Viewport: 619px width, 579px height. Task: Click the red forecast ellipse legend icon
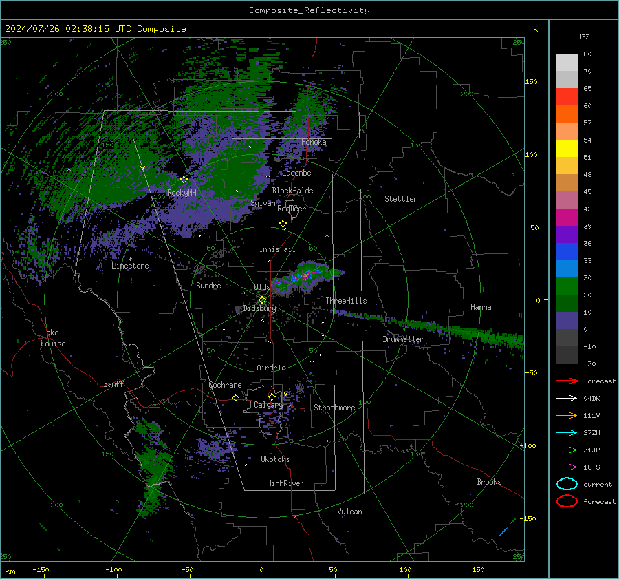567,501
